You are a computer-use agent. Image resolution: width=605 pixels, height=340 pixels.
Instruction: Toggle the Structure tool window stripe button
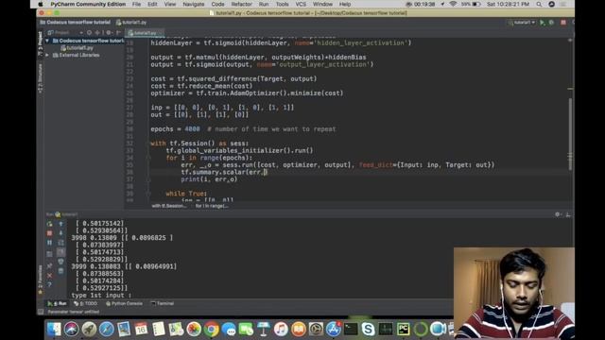(x=40, y=78)
